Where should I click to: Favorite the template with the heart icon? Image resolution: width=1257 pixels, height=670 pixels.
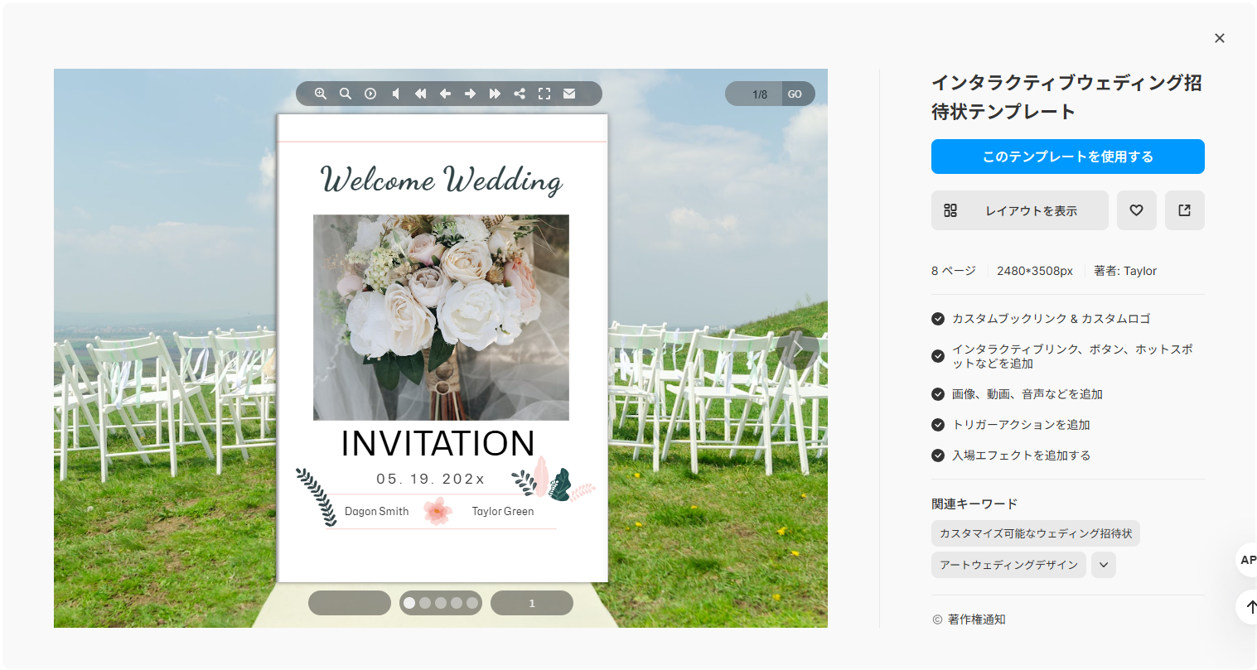[1136, 210]
